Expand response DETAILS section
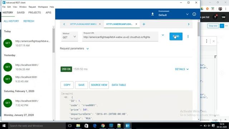229x129 pixels. point(182,69)
